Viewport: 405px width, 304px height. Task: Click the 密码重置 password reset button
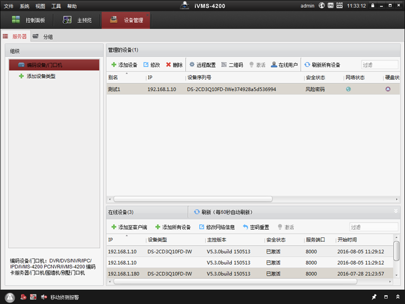[x=256, y=227]
